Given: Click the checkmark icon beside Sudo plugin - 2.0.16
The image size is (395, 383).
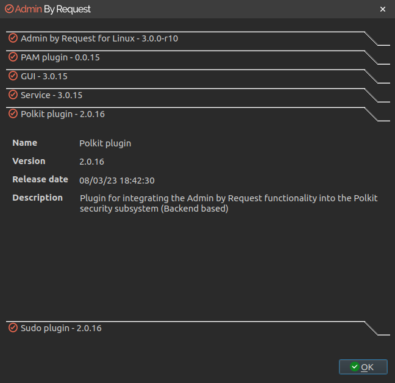Looking at the screenshot, I should point(13,328).
